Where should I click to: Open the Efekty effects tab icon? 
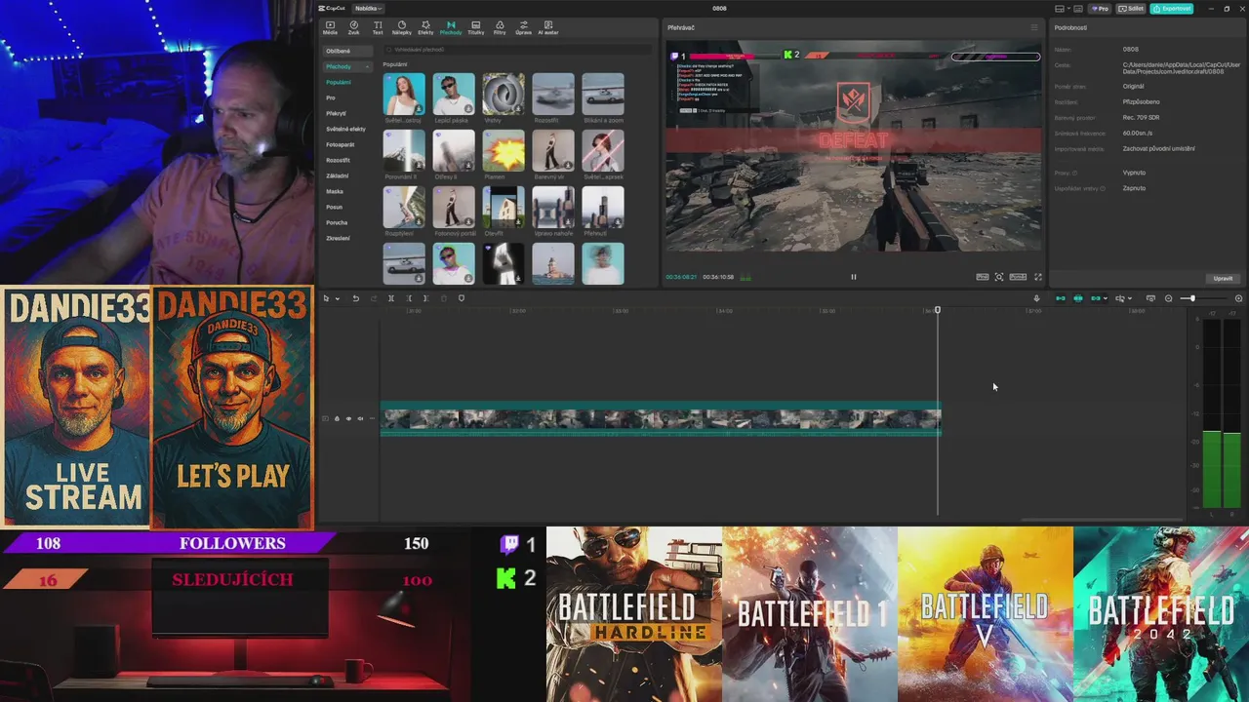(425, 25)
